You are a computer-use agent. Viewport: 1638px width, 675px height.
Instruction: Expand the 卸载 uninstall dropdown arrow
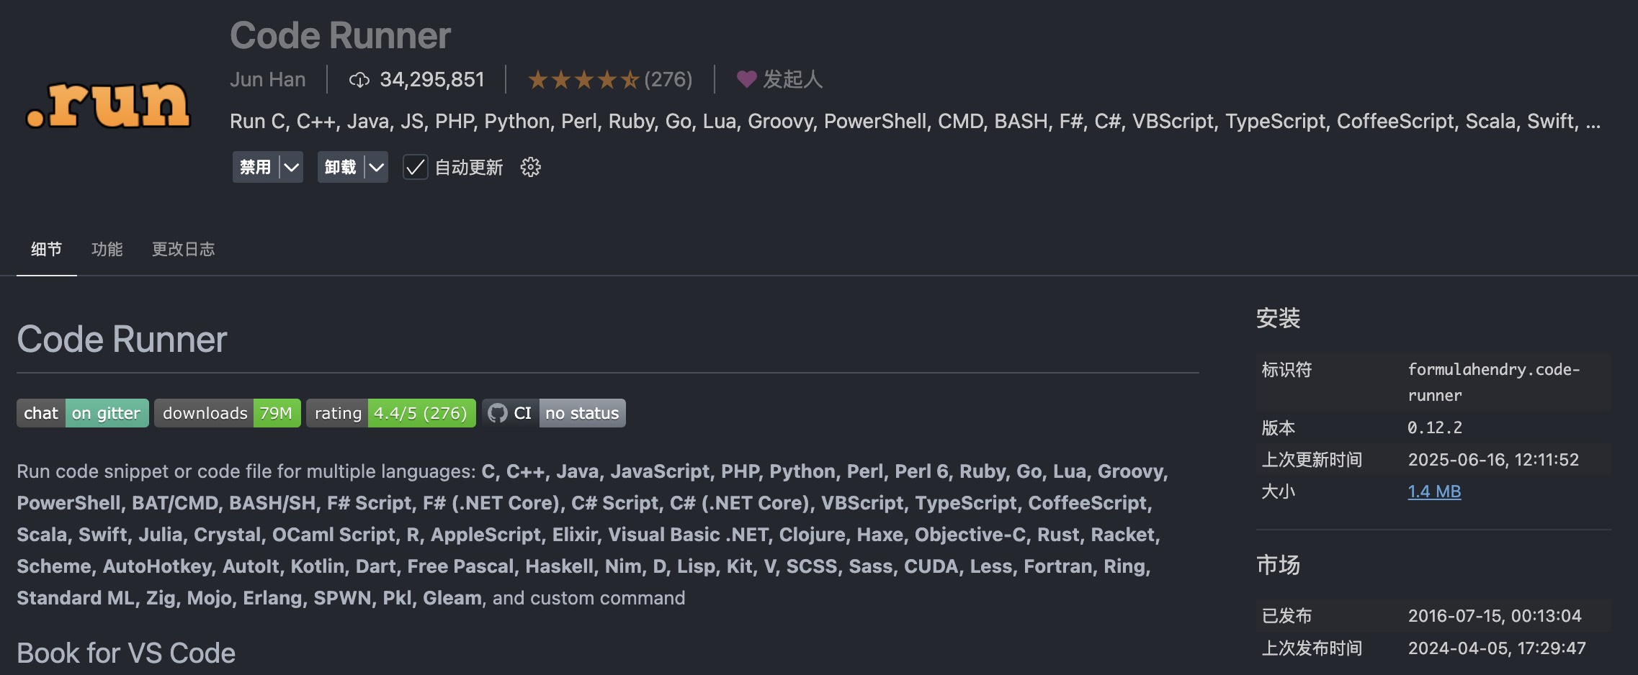(x=376, y=168)
